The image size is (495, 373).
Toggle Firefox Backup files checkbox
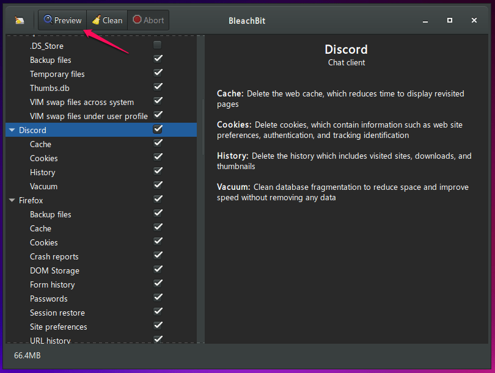pyautogui.click(x=158, y=214)
